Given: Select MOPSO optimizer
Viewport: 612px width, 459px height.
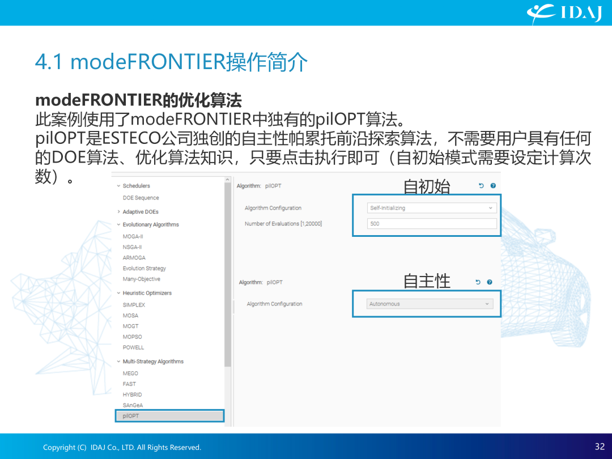Looking at the screenshot, I should tap(132, 337).
